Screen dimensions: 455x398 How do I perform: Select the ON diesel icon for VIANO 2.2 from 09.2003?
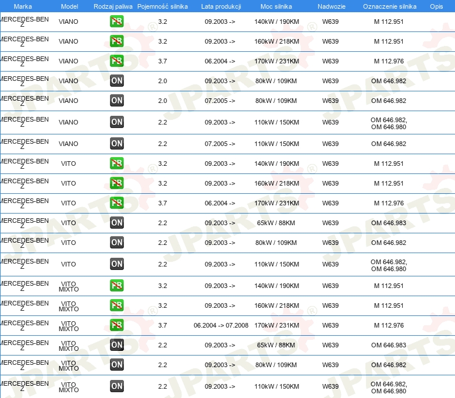(116, 122)
